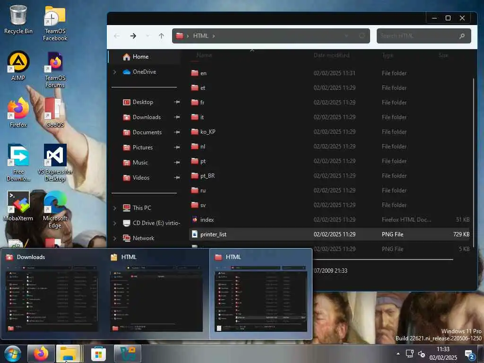Sort by the Size column header
The width and height of the screenshot is (484, 363).
pyautogui.click(x=443, y=55)
